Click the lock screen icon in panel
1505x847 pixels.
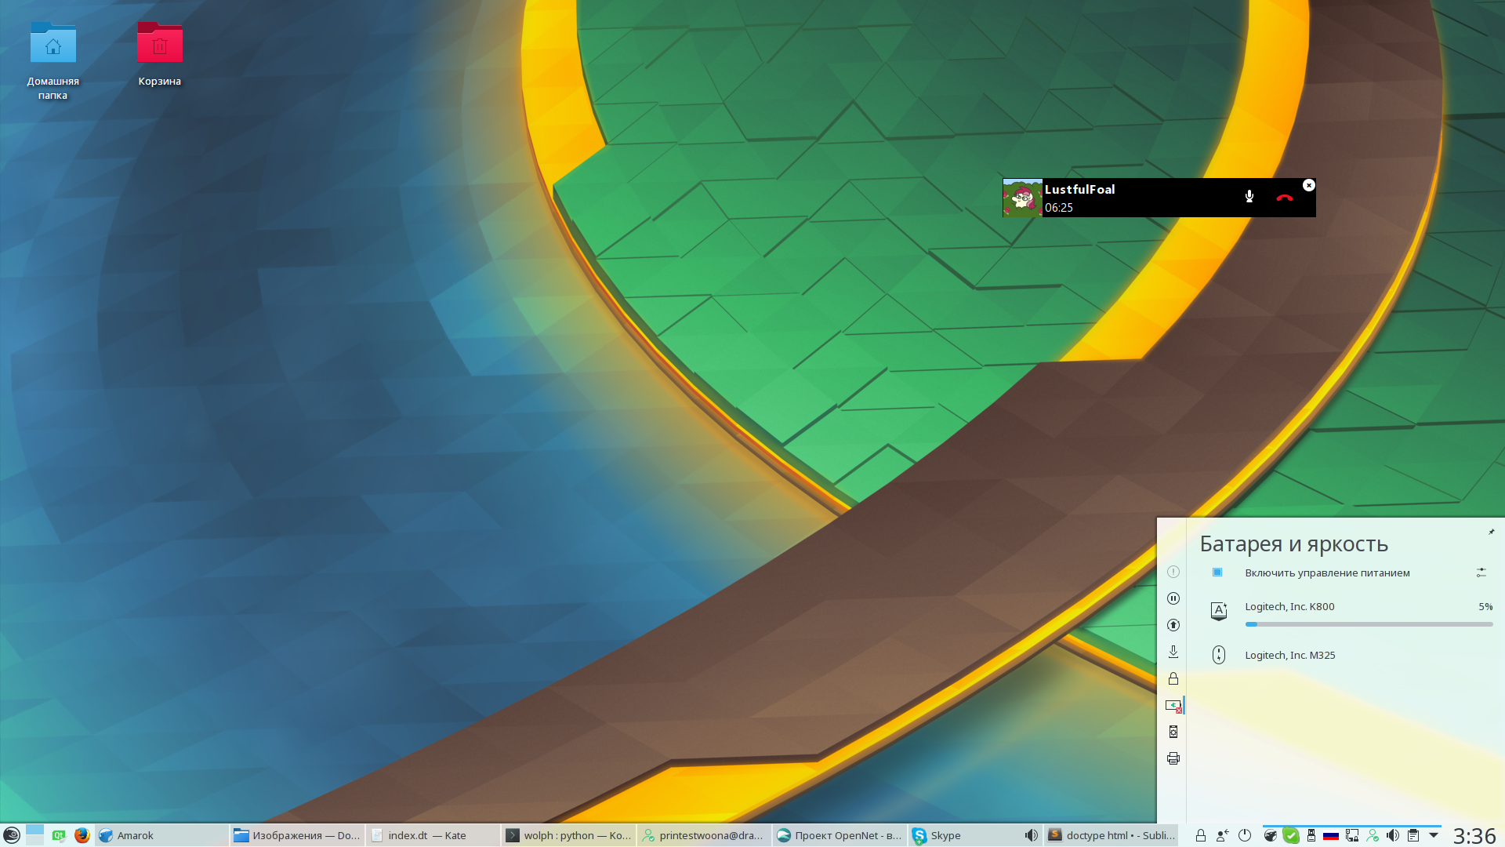click(1200, 836)
